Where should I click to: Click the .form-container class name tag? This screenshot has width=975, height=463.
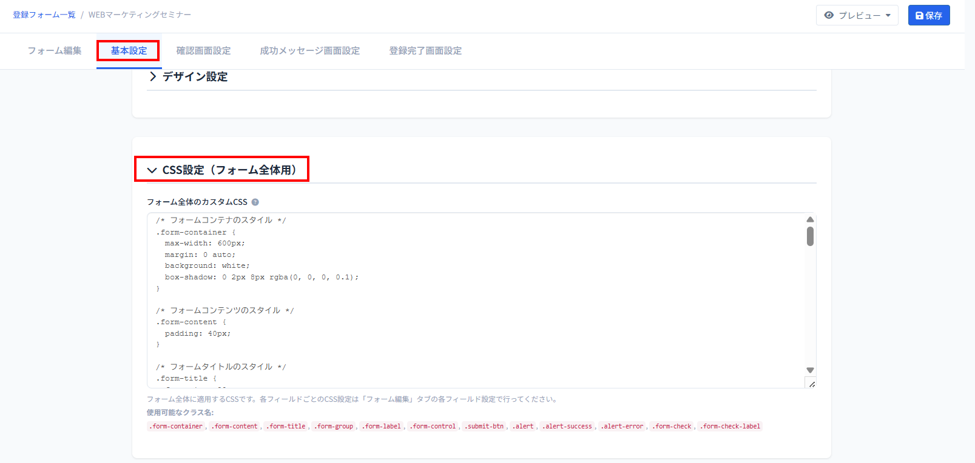pos(177,427)
